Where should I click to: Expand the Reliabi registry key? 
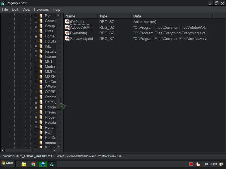pyautogui.click(x=36, y=123)
